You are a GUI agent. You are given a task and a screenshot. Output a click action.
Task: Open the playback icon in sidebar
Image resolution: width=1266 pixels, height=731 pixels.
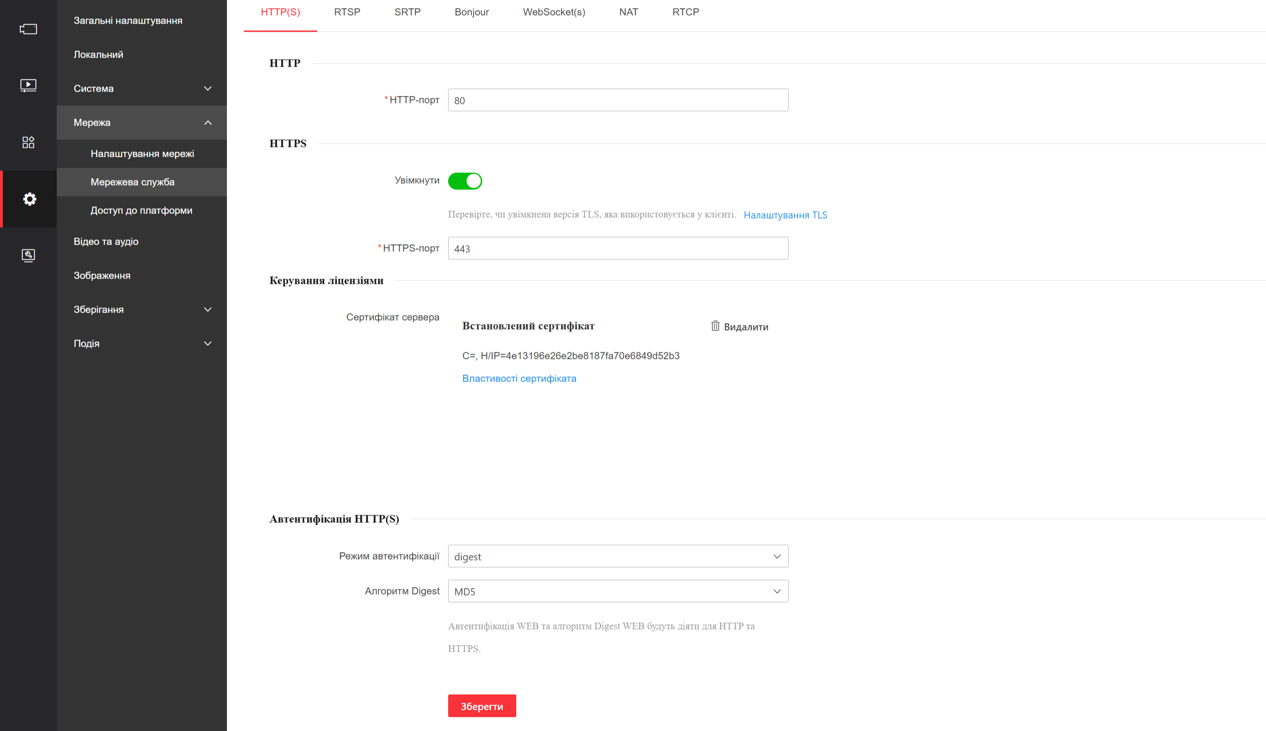tap(28, 85)
